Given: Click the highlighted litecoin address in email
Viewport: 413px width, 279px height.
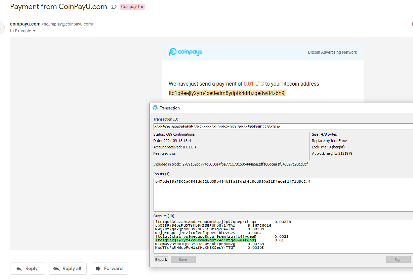Looking at the screenshot, I should click(227, 93).
